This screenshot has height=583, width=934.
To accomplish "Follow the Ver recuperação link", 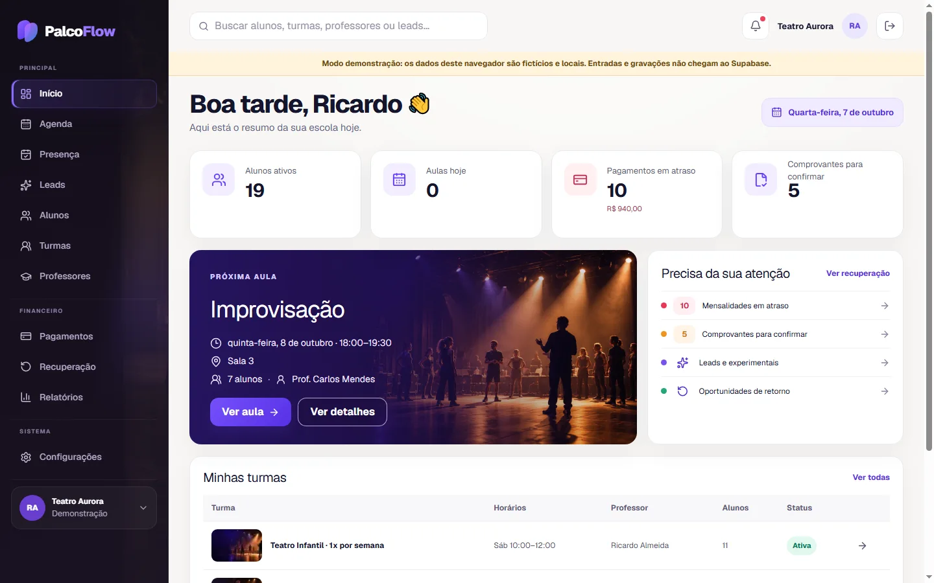I will coord(857,273).
